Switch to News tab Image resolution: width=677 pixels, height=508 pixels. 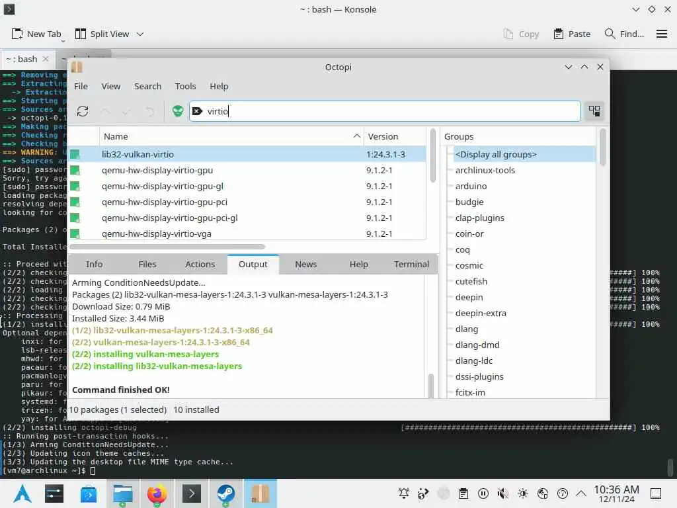point(305,264)
